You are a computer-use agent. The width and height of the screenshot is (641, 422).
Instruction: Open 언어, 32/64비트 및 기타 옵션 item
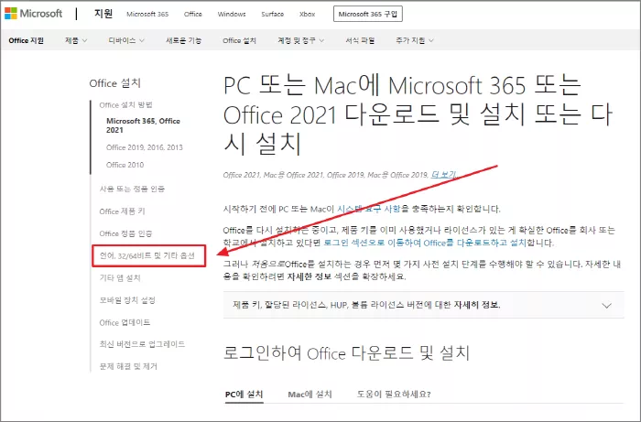pos(147,255)
